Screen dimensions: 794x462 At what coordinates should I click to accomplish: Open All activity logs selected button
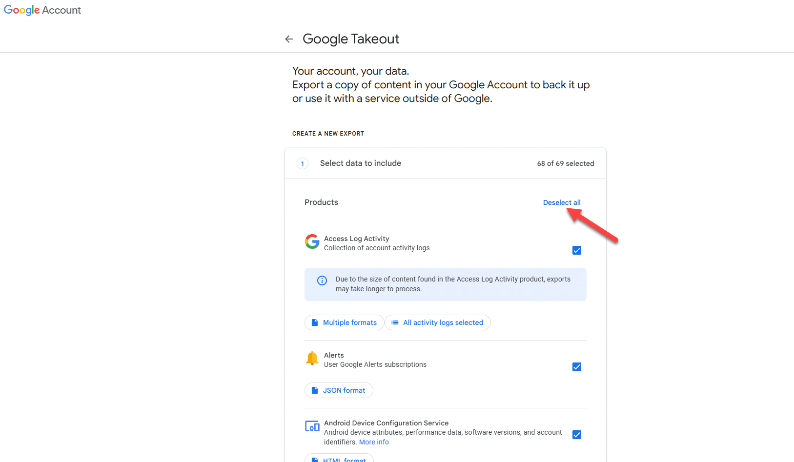[x=438, y=322]
